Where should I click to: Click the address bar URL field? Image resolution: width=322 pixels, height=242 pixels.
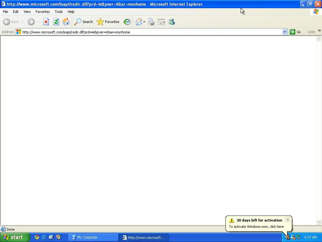tap(152, 32)
